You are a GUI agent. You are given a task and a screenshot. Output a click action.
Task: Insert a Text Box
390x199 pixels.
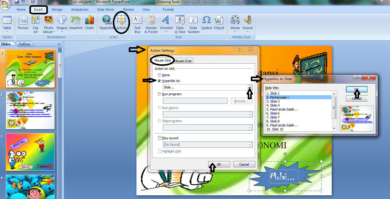137,24
